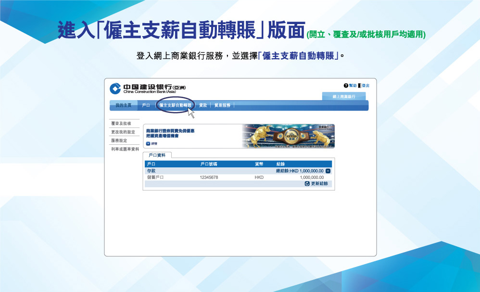Screen dimensions: 480x292
Task: Click the help question mark icon
Action: (x=346, y=85)
